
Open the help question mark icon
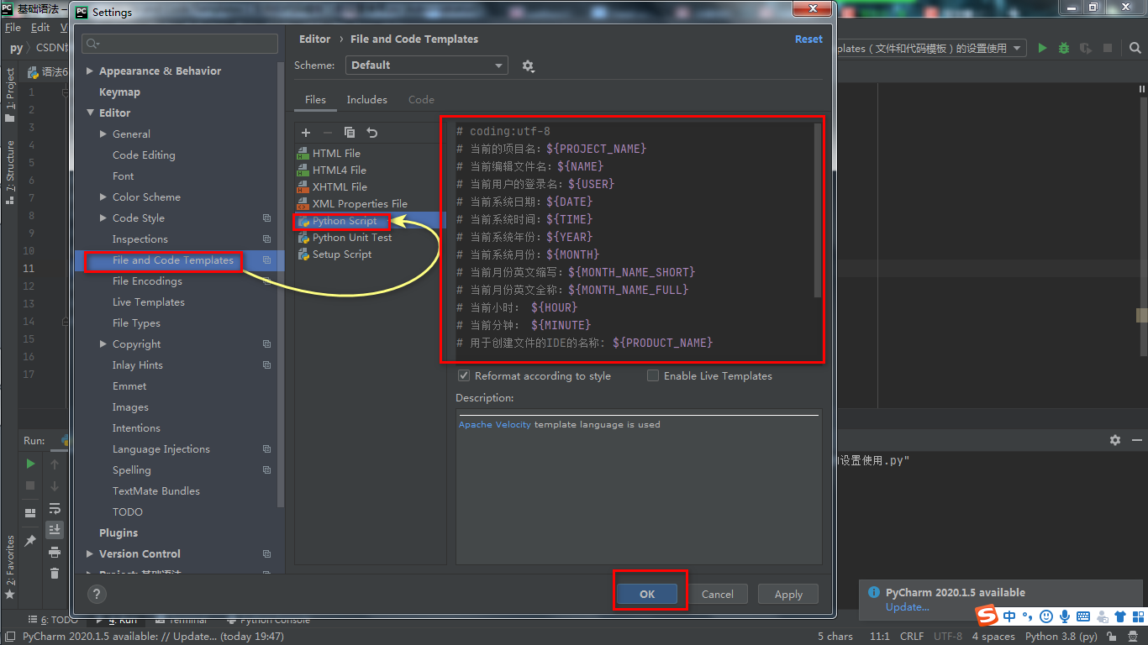click(x=96, y=594)
